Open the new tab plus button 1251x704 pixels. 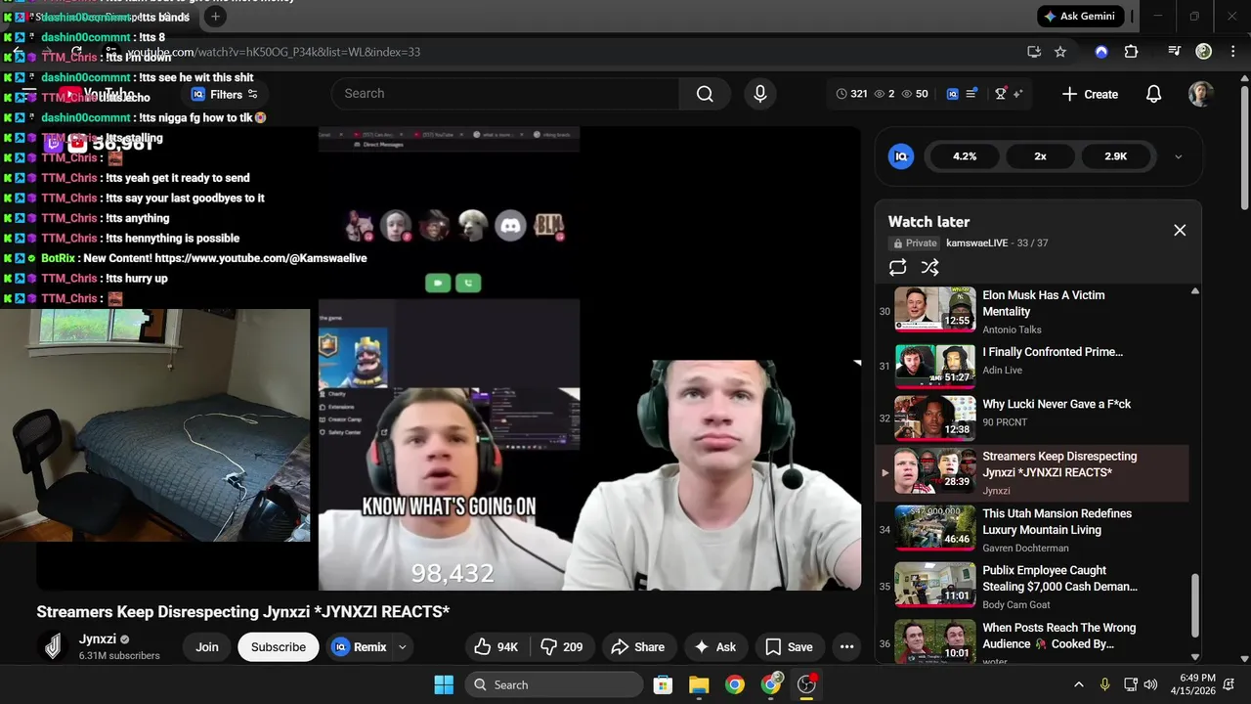215,16
